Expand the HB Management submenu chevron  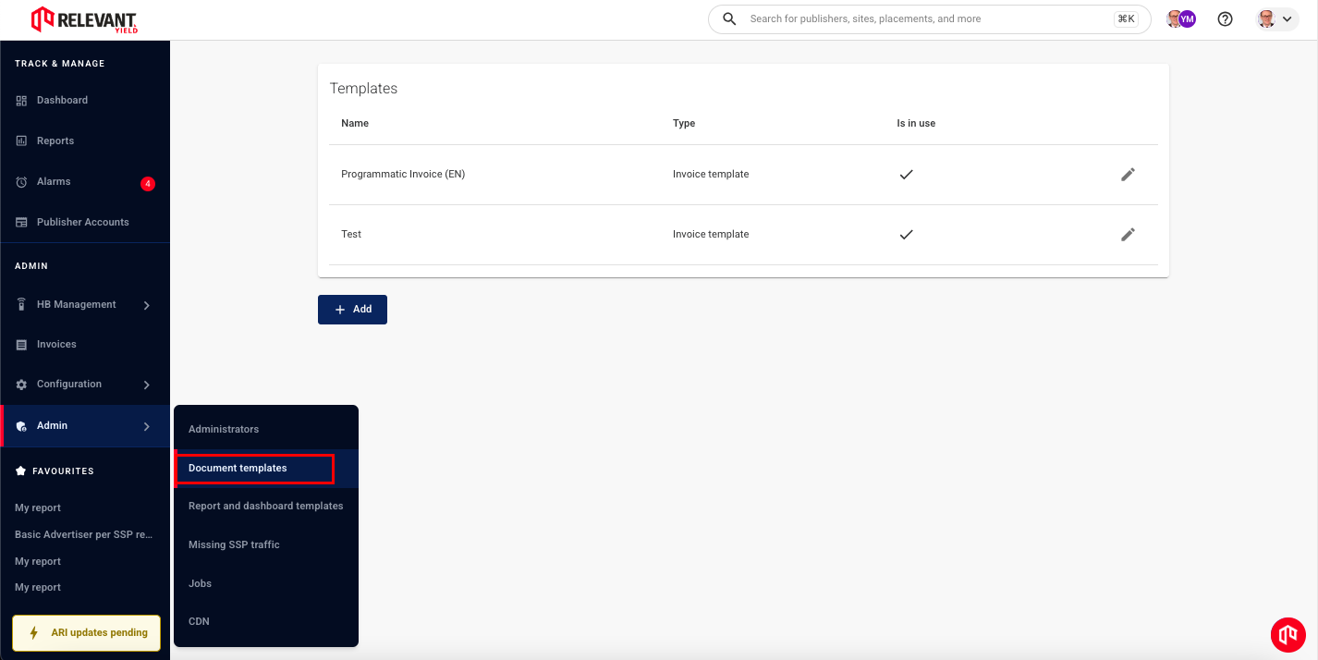147,305
